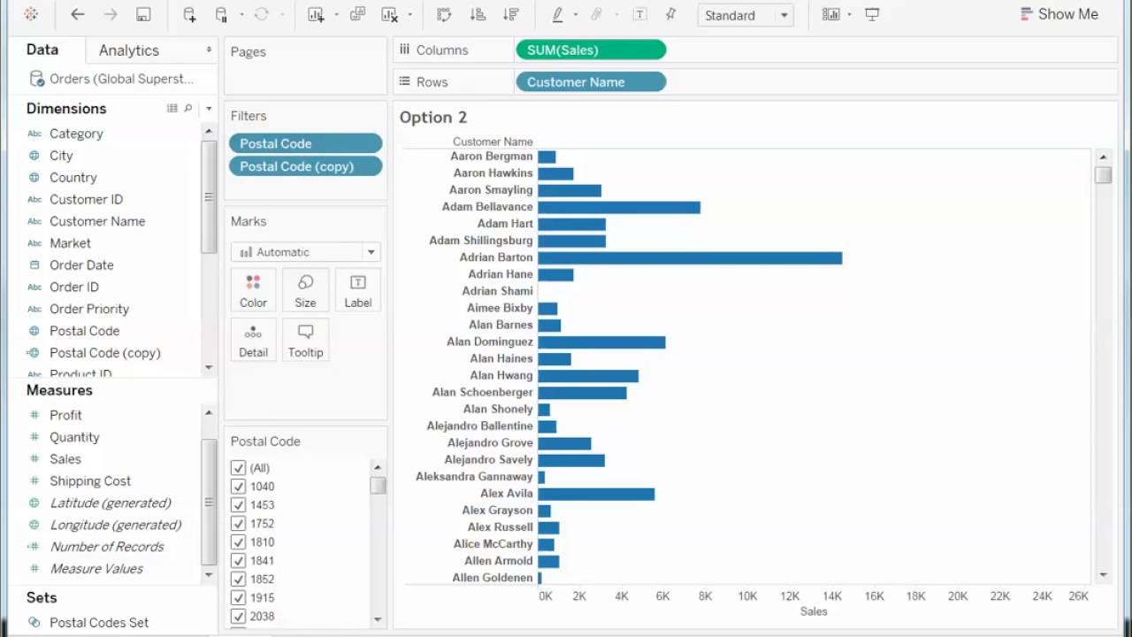Click the Fix Axes pin icon
The height and width of the screenshot is (637, 1132).
(x=670, y=14)
